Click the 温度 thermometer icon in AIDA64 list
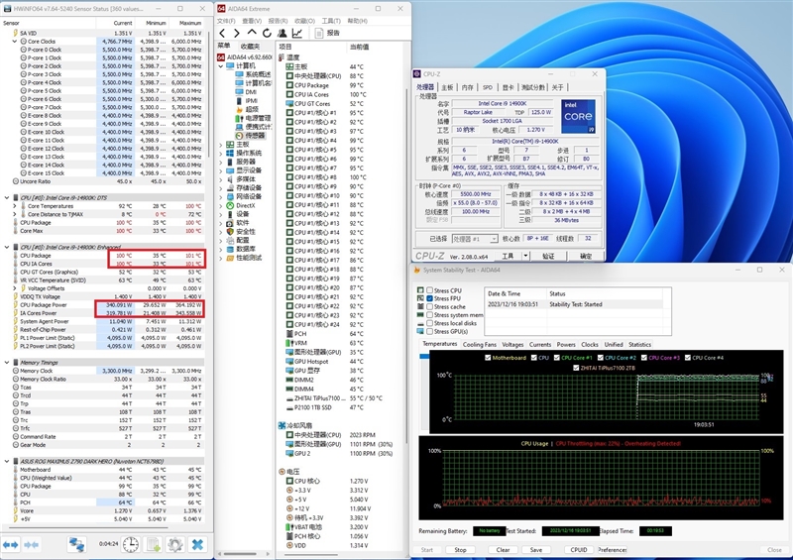This screenshot has width=793, height=560. click(282, 57)
